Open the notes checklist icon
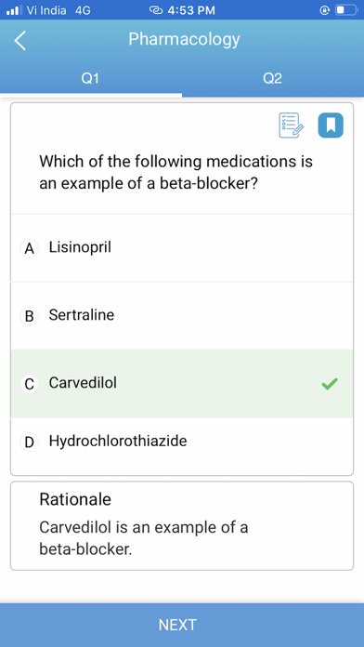 click(x=292, y=125)
